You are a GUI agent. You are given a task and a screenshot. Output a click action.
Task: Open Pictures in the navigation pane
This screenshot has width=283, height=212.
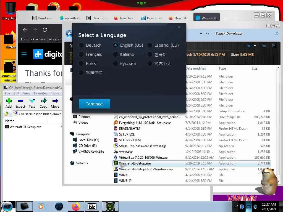point(82,117)
